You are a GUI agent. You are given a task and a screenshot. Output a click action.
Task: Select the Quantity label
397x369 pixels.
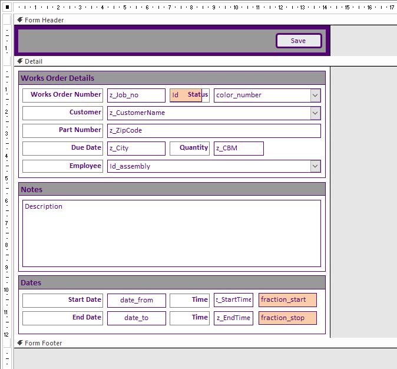point(190,149)
